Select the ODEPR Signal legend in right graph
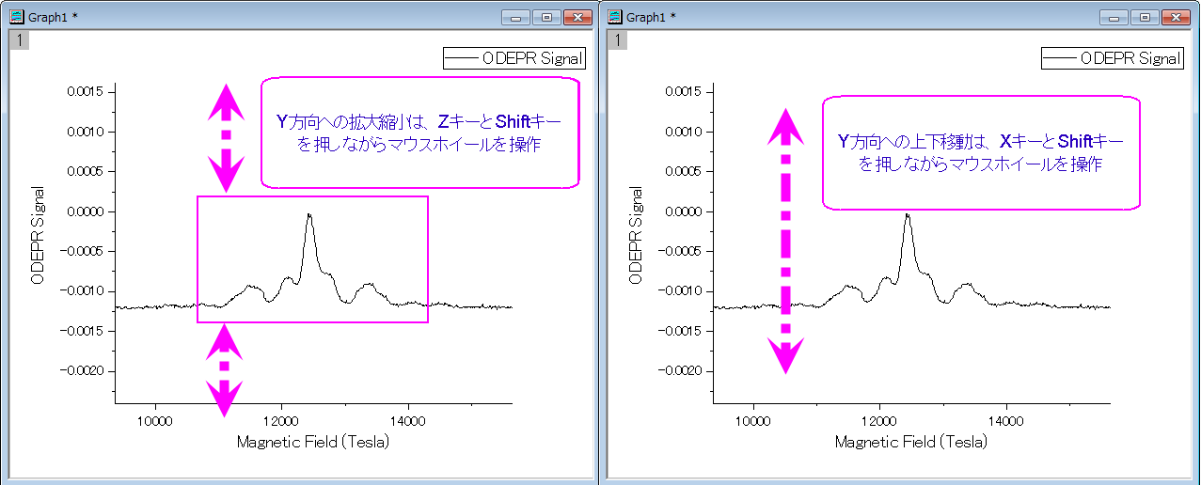 tap(1113, 58)
